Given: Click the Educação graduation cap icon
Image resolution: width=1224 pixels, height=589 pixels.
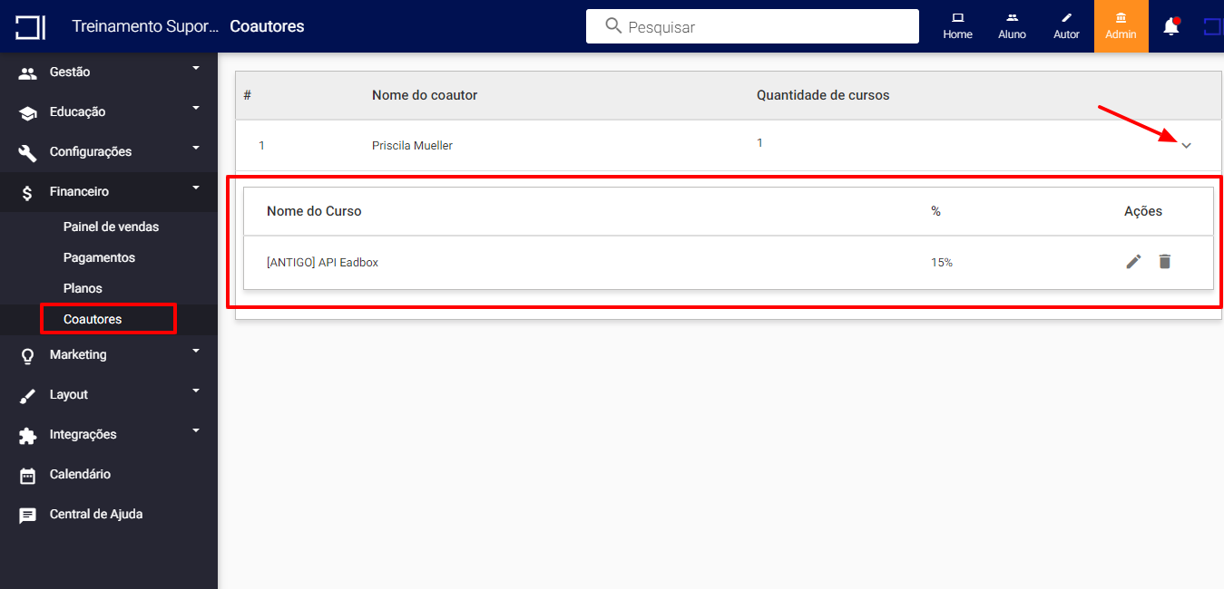Looking at the screenshot, I should tap(28, 113).
